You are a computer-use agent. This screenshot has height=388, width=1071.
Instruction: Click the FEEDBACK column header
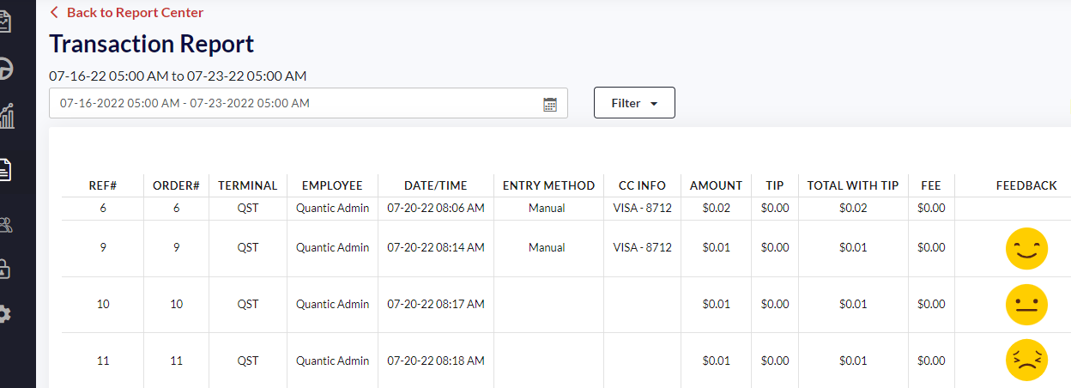[x=1026, y=185]
